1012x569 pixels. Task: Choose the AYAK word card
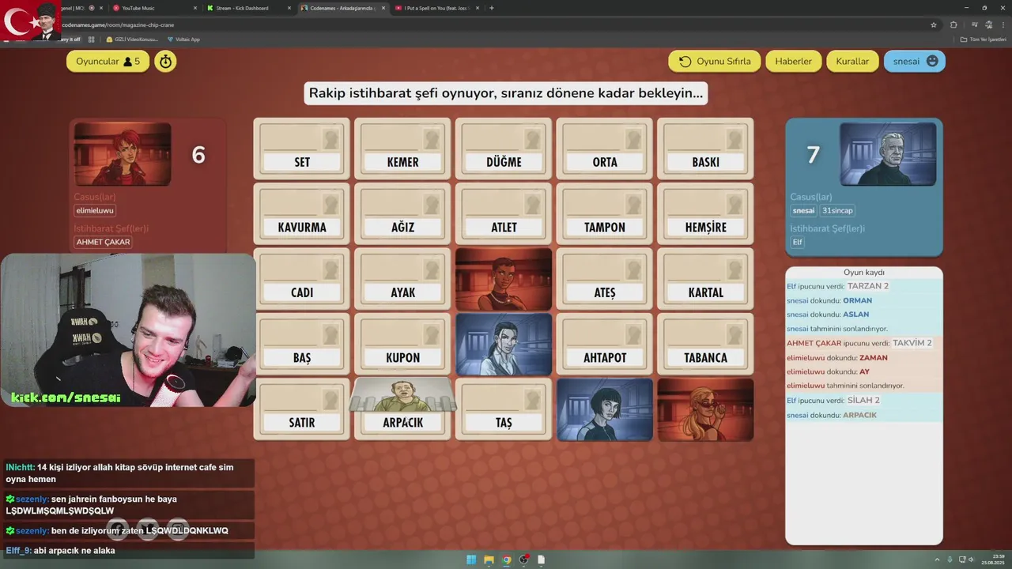click(x=402, y=279)
